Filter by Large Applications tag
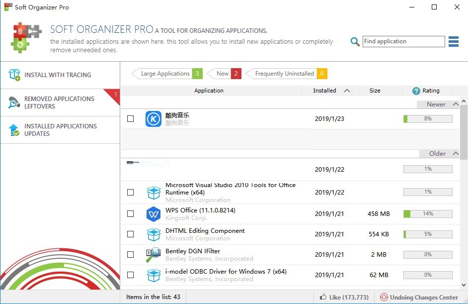 point(167,74)
